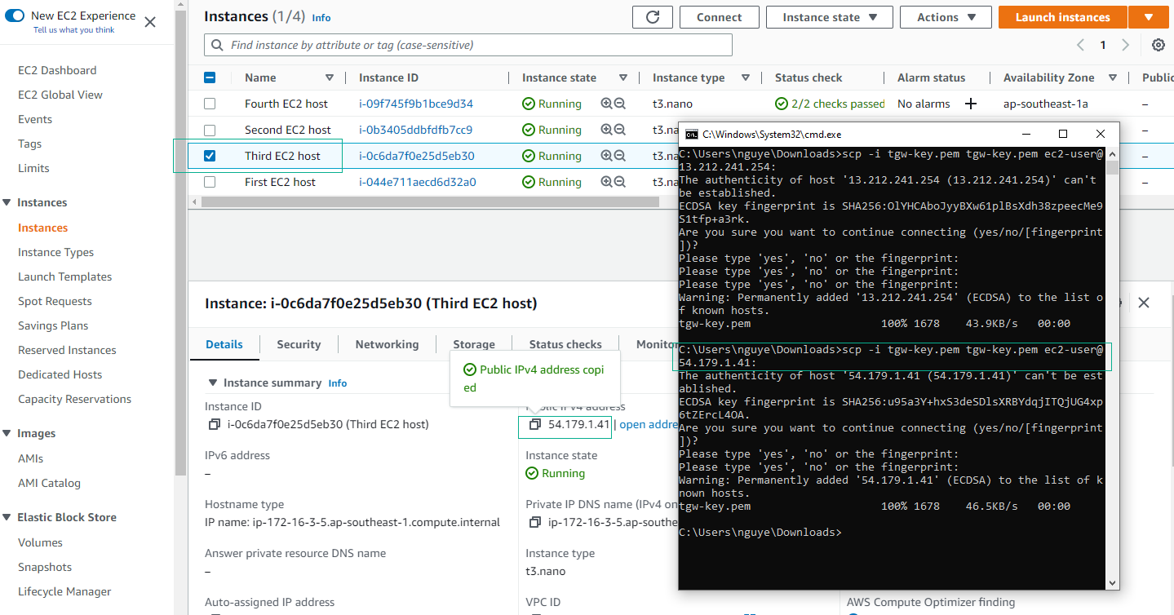The height and width of the screenshot is (615, 1174).
Task: Toggle New EC2 Experience switch
Action: pos(15,15)
